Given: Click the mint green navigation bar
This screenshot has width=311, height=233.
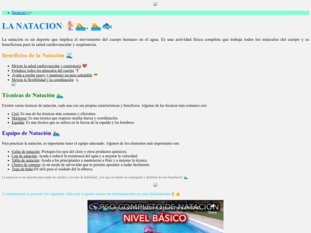Looking at the screenshot, I should pos(155,13).
